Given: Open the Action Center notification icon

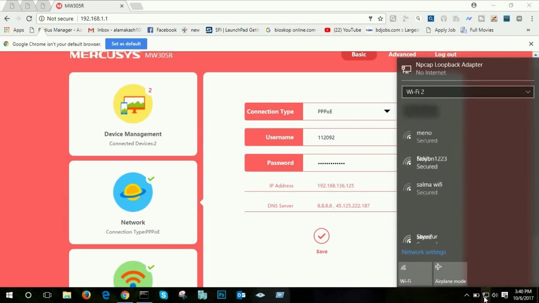Looking at the screenshot, I should (x=505, y=295).
